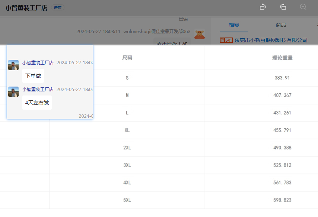This screenshot has width=318, height=217.
Task: Click sender avatar beside 4天左右发 message
Action: tap(13, 92)
